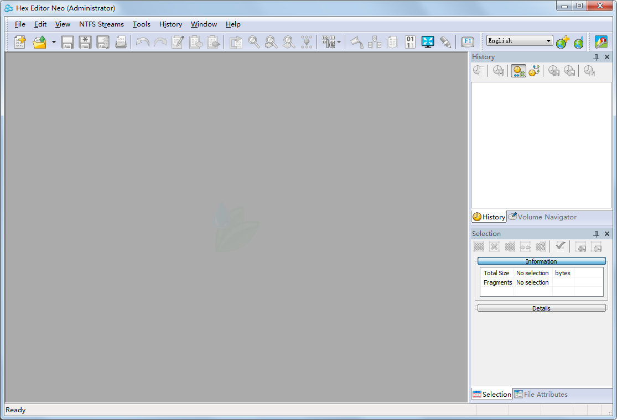Viewport: 617px width, 420px height.
Task: Switch to the History tab
Action: [x=489, y=217]
